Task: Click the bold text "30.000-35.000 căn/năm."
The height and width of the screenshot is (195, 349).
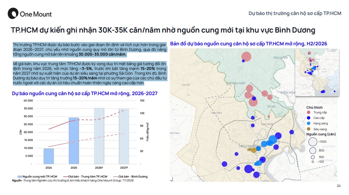Action: 102,54
